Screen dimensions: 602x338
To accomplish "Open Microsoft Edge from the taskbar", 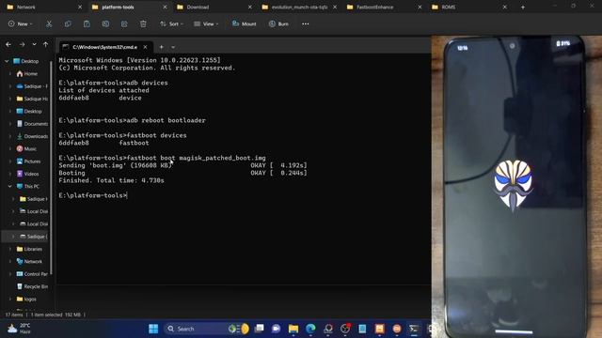I will coord(310,329).
